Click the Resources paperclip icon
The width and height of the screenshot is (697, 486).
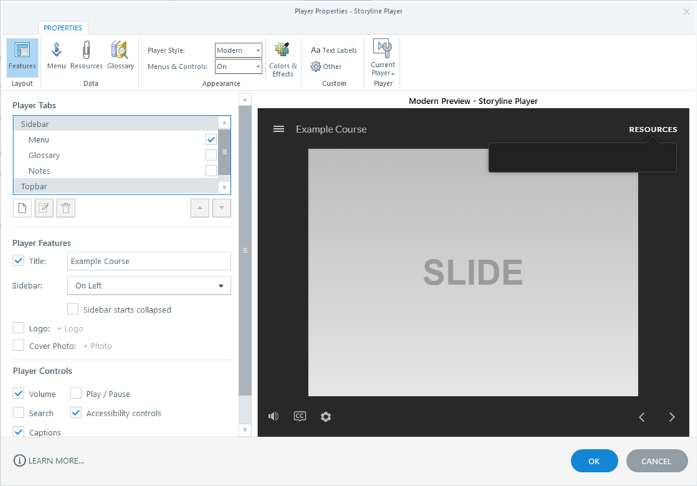click(x=87, y=55)
